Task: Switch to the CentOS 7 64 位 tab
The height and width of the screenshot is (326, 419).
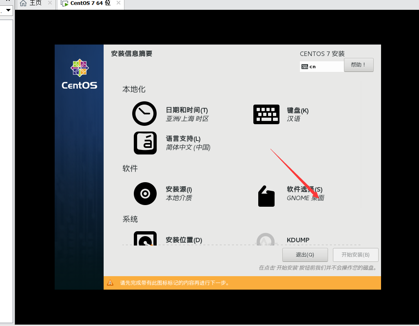Action: (91, 3)
